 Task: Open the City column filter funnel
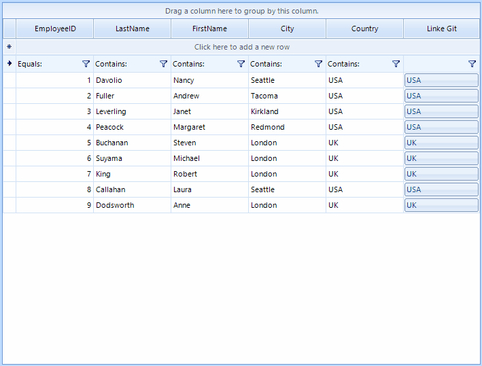point(318,64)
